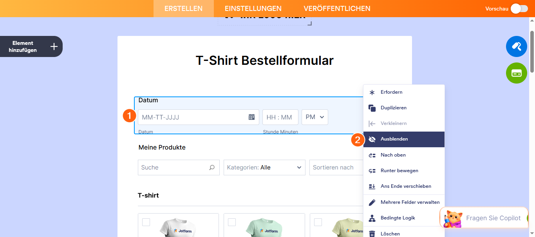Viewport: 535px width, 237px height.
Task: Click the page vertical scrollbar thumb
Action: pyautogui.click(x=532, y=51)
